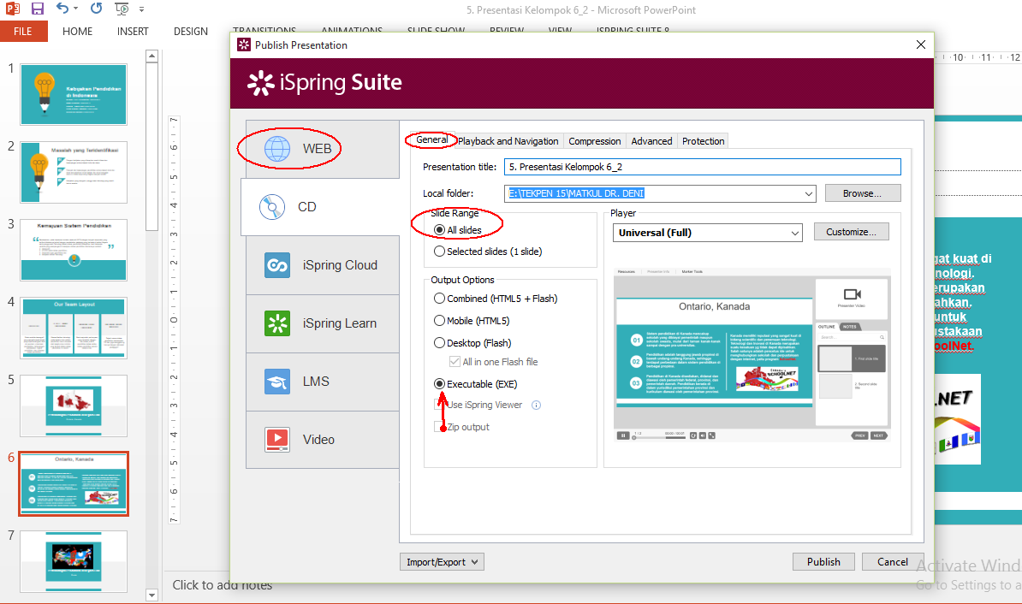Click the Publish Presentation title bar icon
1022x604 pixels.
pyautogui.click(x=244, y=45)
